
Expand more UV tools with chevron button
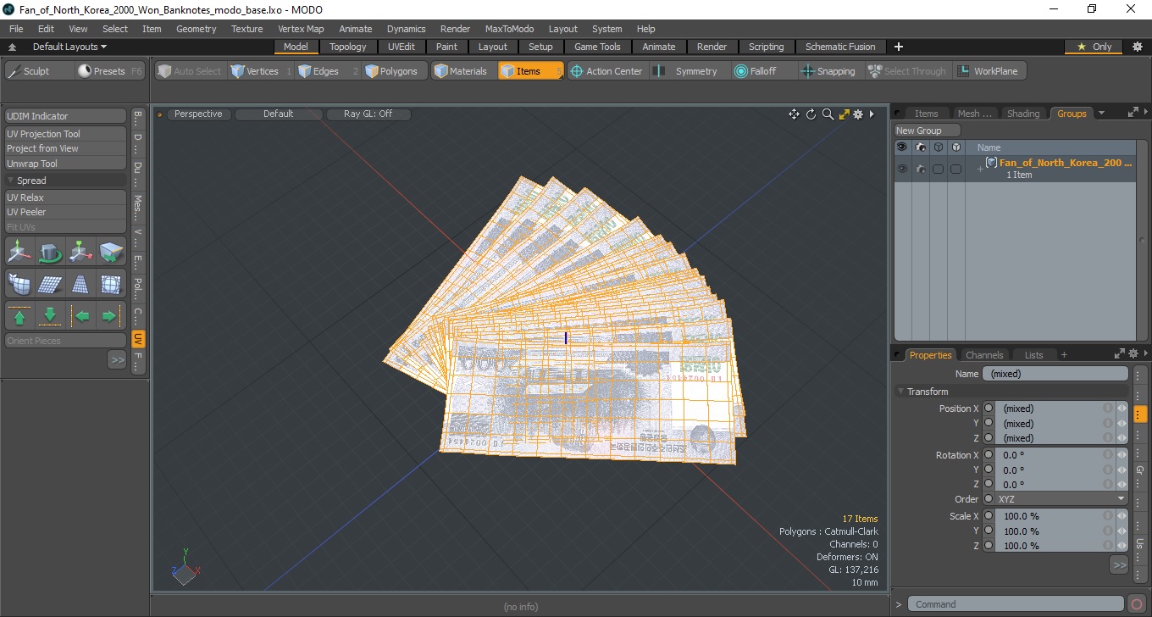117,360
